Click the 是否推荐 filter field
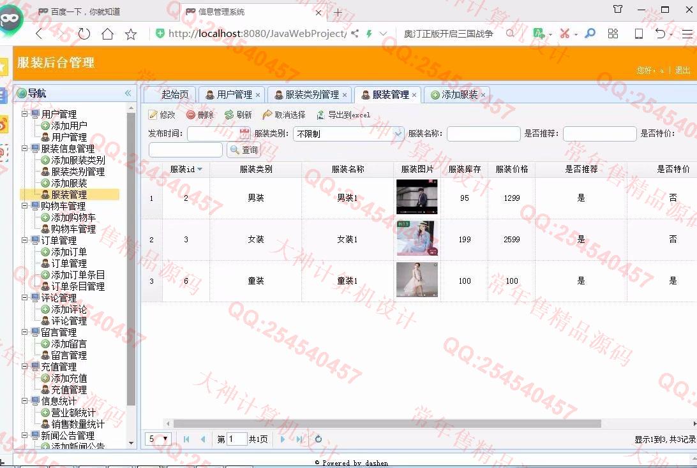The width and height of the screenshot is (697, 468). pyautogui.click(x=599, y=134)
